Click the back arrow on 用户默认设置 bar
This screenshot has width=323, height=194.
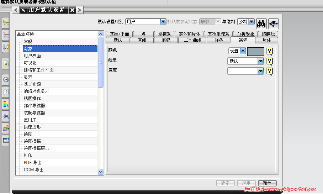[16, 10]
